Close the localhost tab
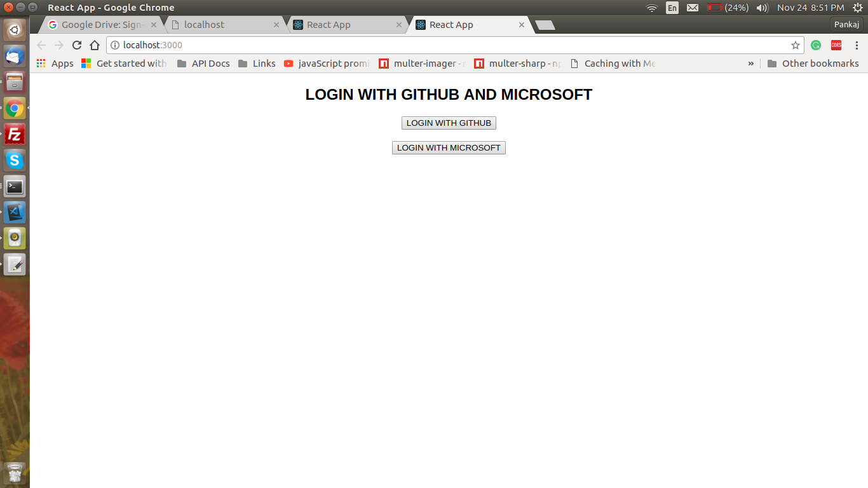The height and width of the screenshot is (488, 868). [276, 25]
